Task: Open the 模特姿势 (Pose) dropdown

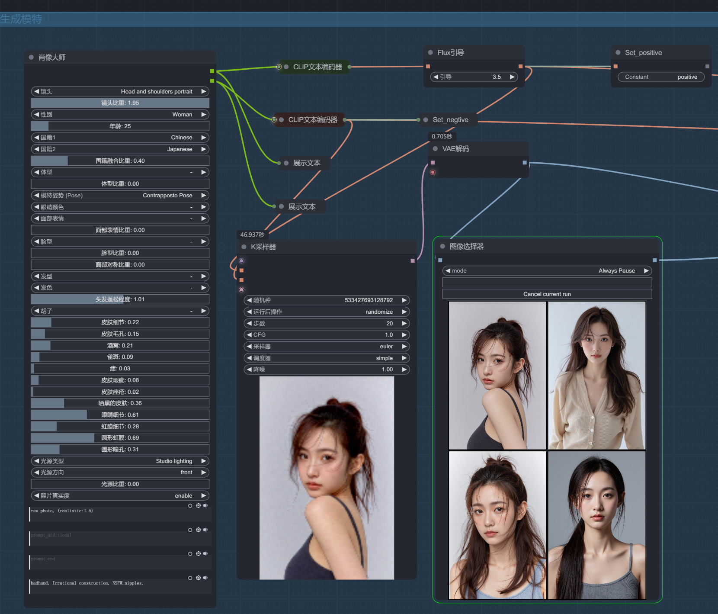Action: point(120,196)
